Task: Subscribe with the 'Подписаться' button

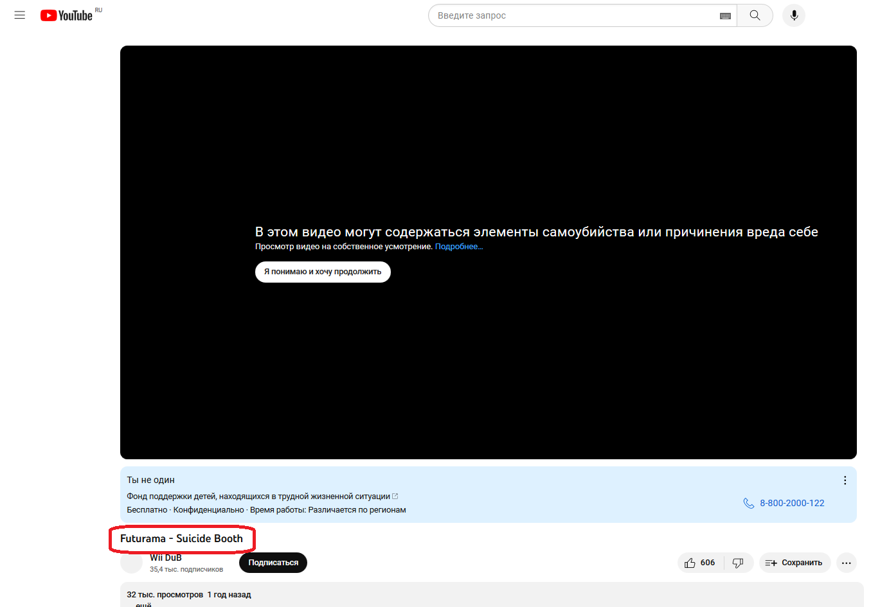Action: (x=273, y=563)
